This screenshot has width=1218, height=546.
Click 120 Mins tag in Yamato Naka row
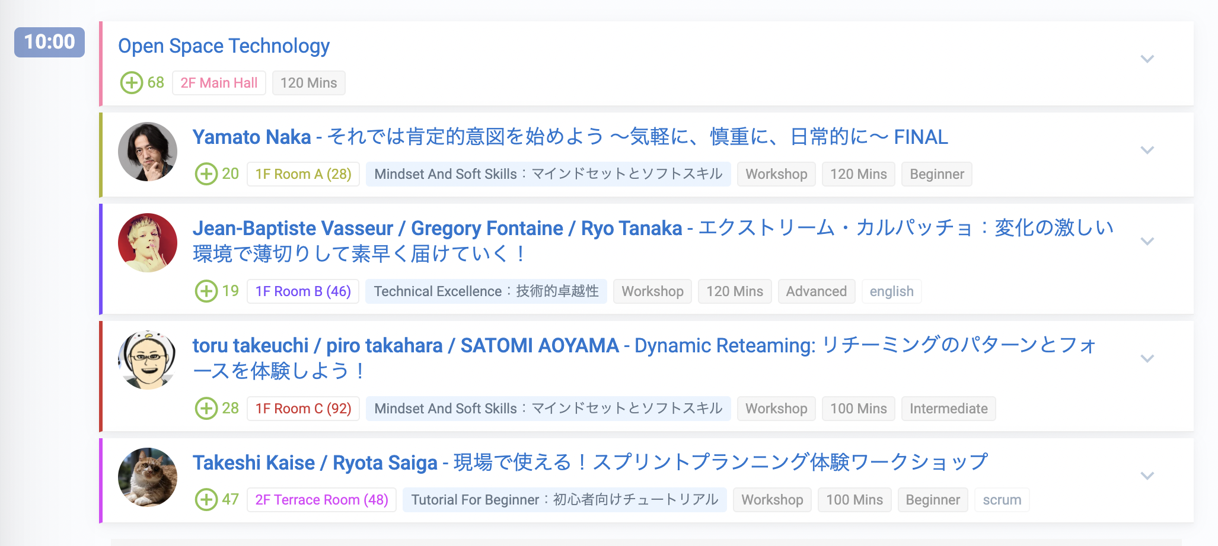point(858,174)
